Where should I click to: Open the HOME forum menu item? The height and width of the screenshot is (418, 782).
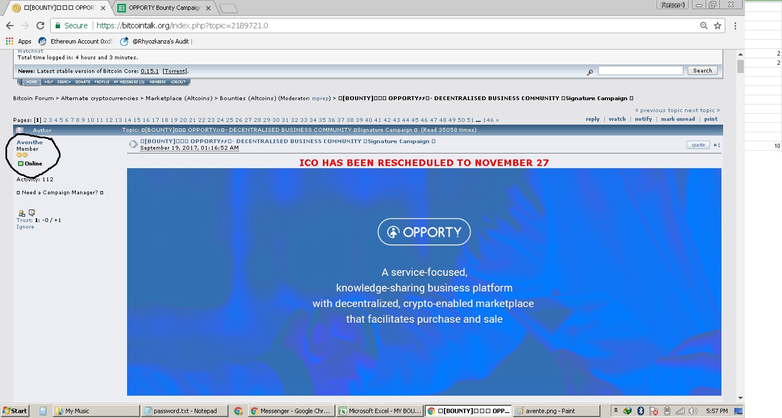[31, 82]
